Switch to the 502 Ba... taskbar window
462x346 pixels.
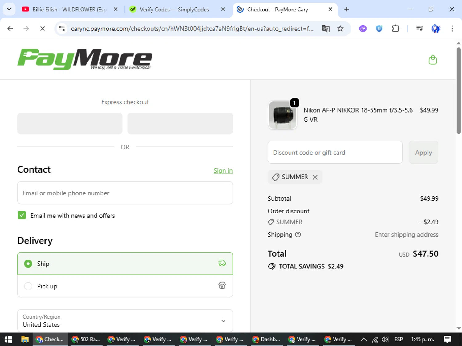coord(86,339)
